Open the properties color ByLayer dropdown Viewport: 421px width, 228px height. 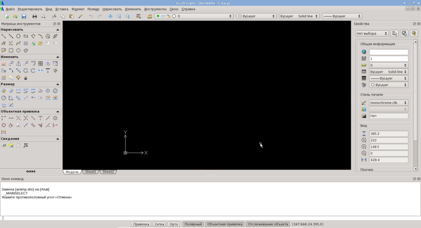tap(388, 85)
